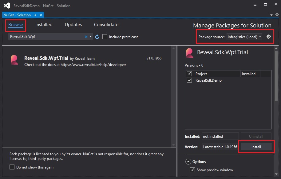Open the Version selection dropdown
This screenshot has height=179, width=281.
point(220,147)
